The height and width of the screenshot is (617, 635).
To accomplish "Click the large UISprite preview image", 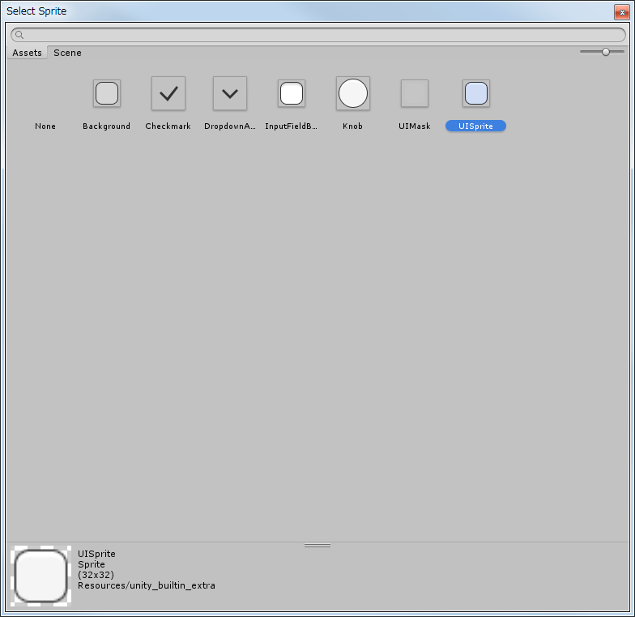I will point(40,576).
